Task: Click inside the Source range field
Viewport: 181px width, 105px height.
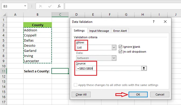Action: click(109, 69)
